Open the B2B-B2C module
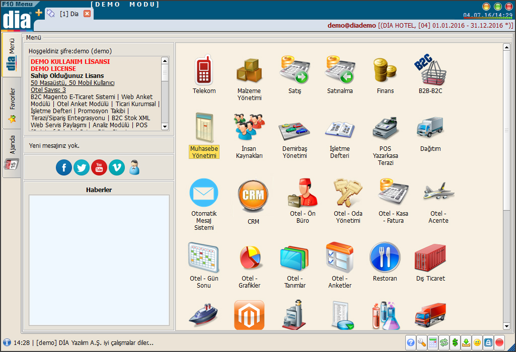516x352 pixels. (430, 73)
